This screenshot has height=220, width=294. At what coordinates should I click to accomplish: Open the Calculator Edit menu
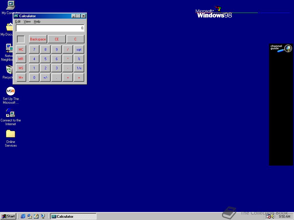[x=18, y=21]
